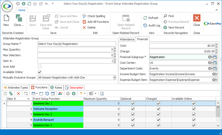
Task: Click the EventPro logo button
Action: (x=212, y=24)
